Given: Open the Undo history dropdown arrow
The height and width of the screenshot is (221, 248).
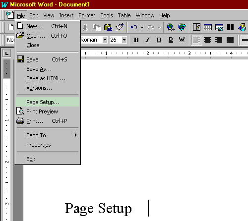Looking at the screenshot, I should pyautogui.click(x=142, y=27).
